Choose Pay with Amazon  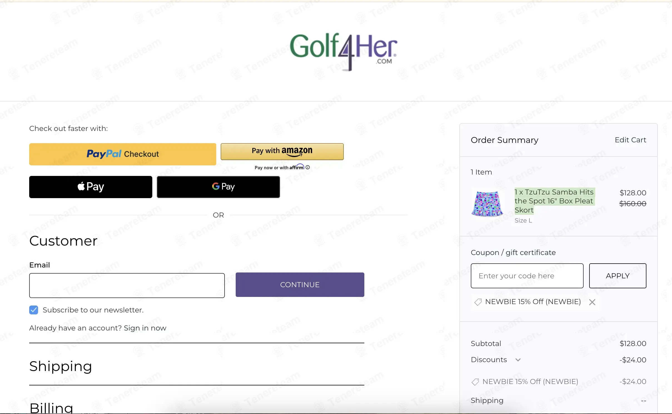click(x=282, y=152)
